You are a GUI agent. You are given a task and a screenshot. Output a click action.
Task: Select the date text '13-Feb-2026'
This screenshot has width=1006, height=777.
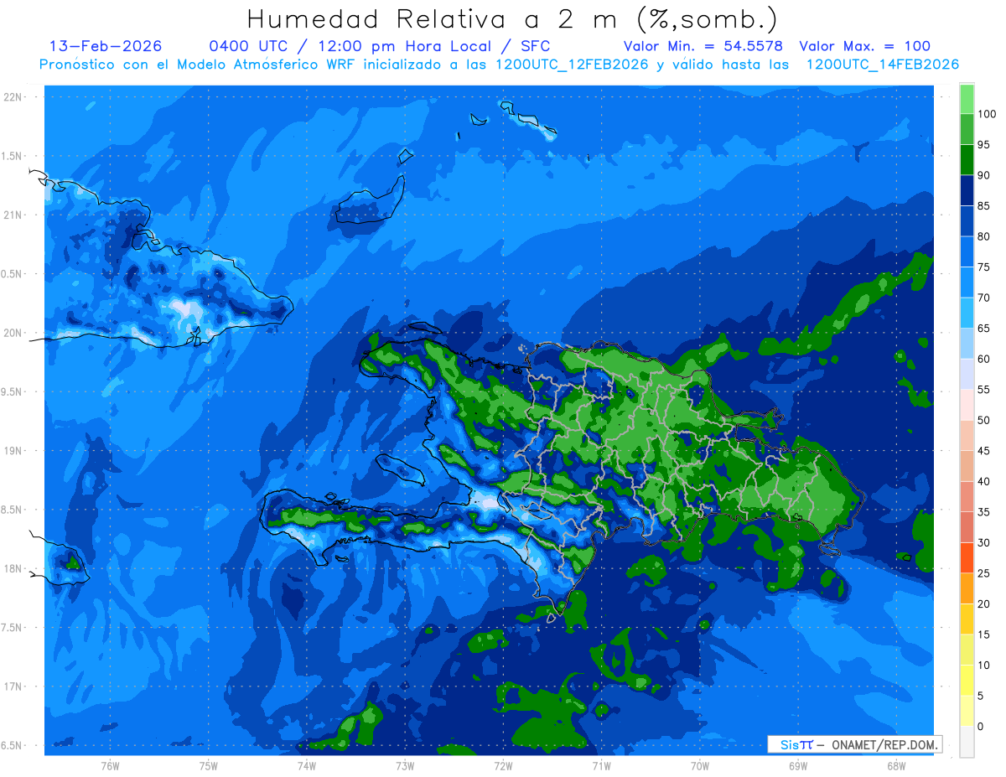[x=106, y=46]
